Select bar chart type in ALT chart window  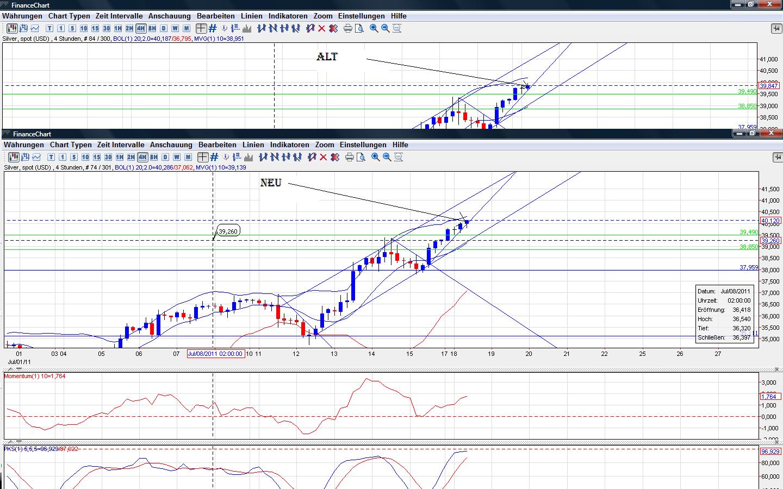[23, 28]
